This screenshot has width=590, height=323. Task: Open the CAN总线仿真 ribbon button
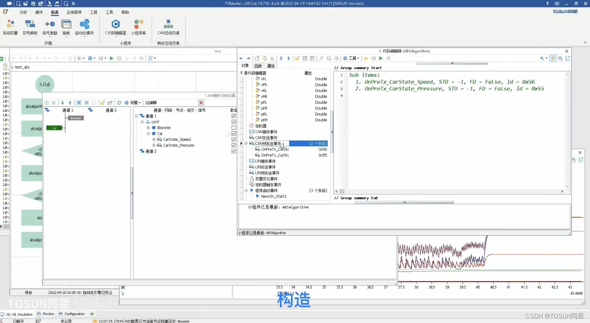(x=168, y=27)
